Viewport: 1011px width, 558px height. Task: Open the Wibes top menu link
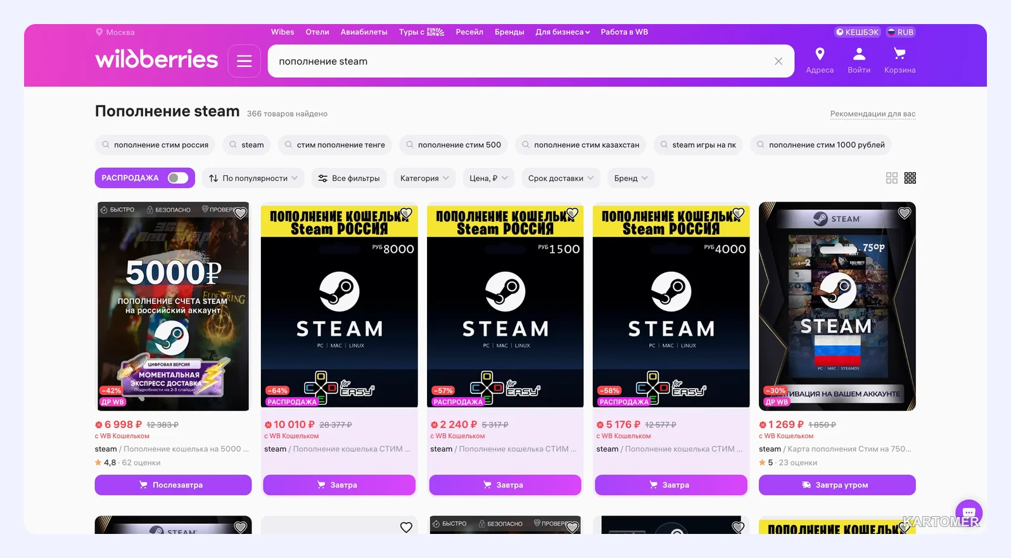[283, 32]
